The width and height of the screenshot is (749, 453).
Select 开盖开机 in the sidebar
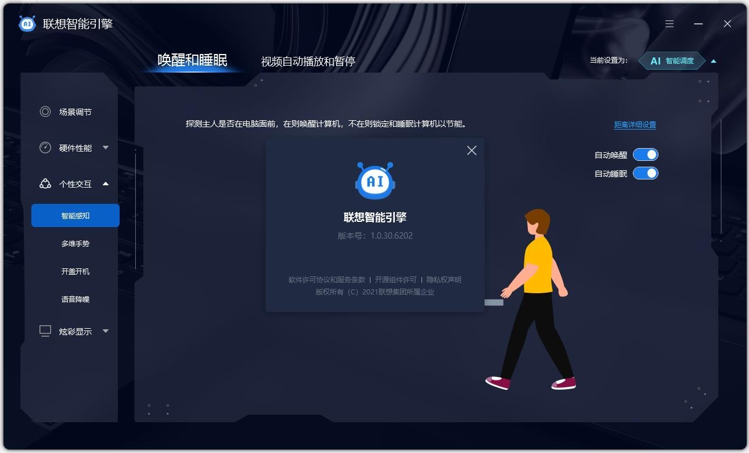tap(75, 271)
